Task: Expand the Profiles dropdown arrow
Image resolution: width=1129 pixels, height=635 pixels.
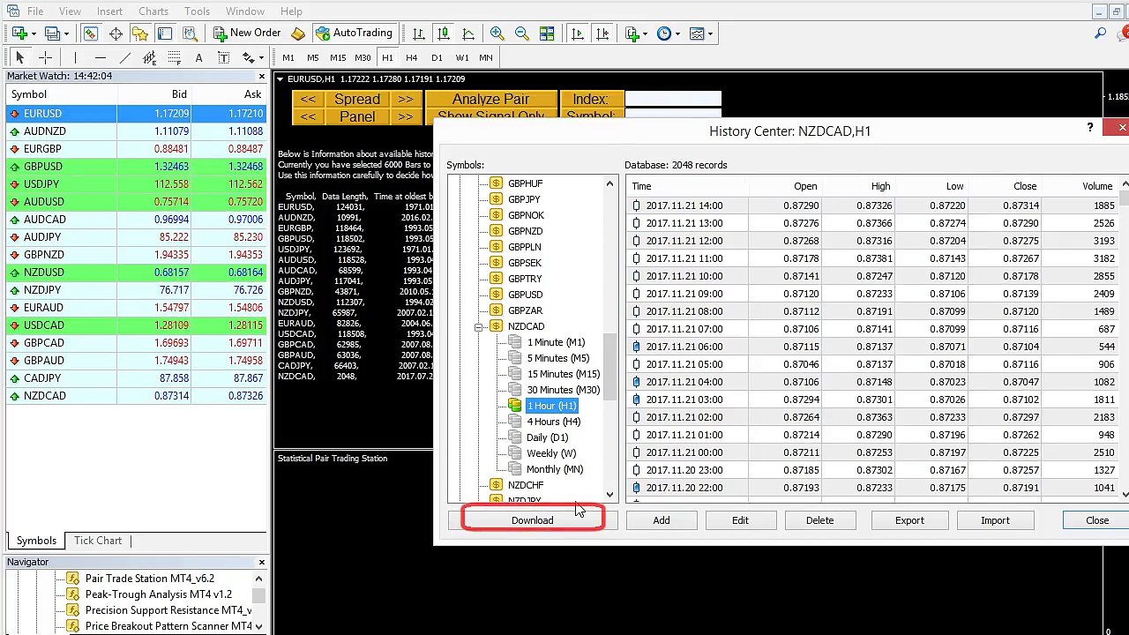Action: coord(65,34)
